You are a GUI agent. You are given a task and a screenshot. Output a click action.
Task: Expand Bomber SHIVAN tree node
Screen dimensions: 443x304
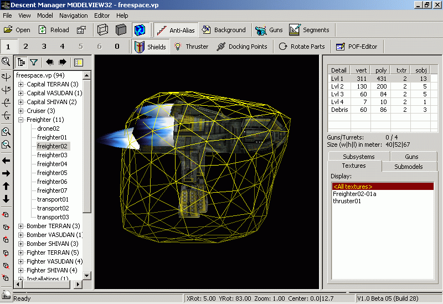(20, 244)
